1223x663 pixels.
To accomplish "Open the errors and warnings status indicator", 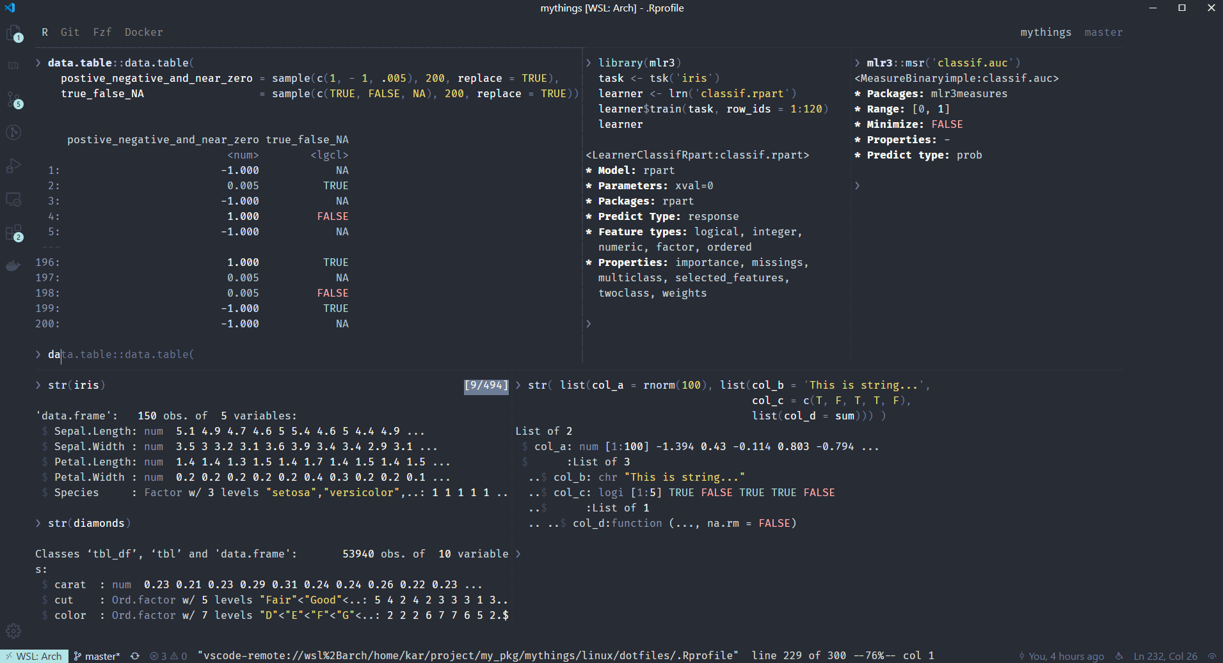I will 168,656.
